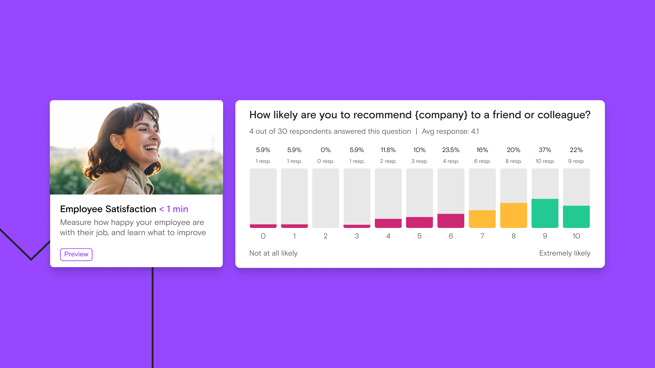Click the "Extremely likely" scale label
The image size is (655, 368).
click(565, 253)
